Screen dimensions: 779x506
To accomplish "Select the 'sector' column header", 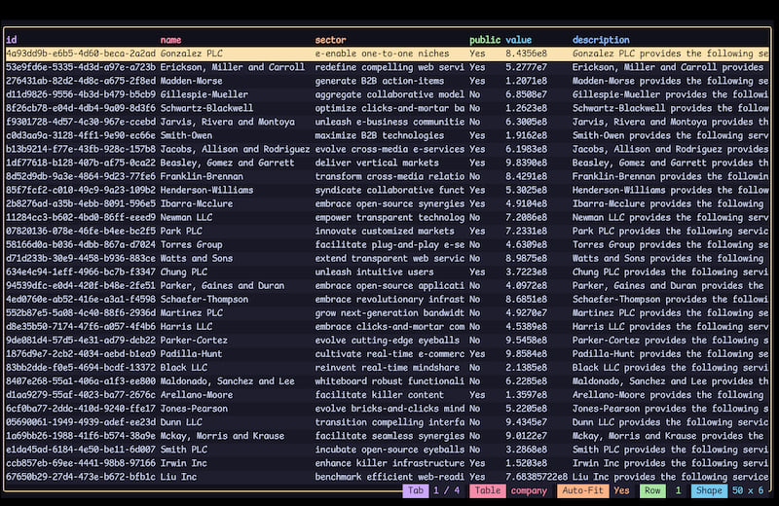I will point(330,40).
